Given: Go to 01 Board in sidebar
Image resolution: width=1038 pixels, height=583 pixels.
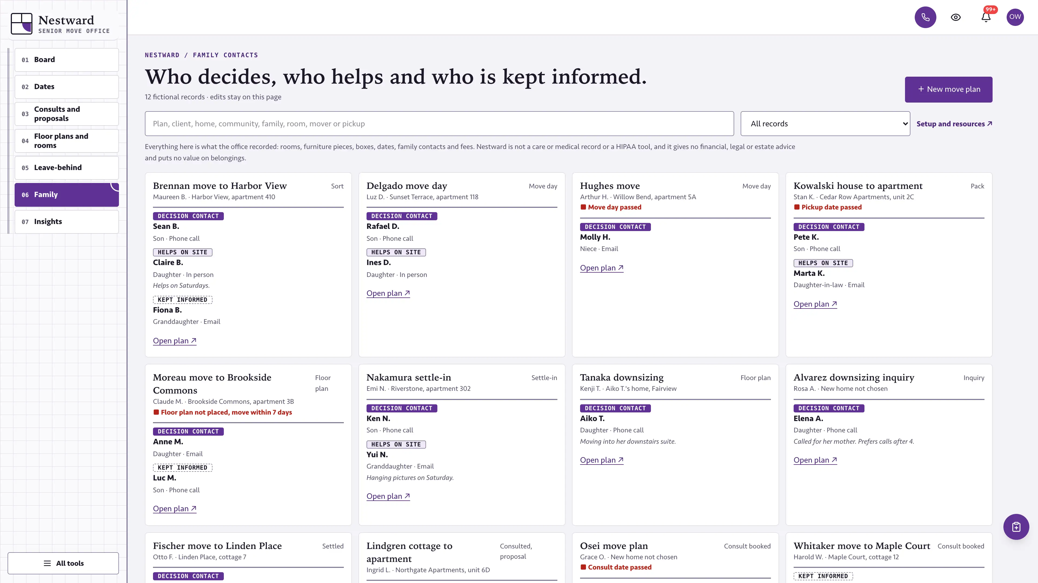Looking at the screenshot, I should 66,60.
